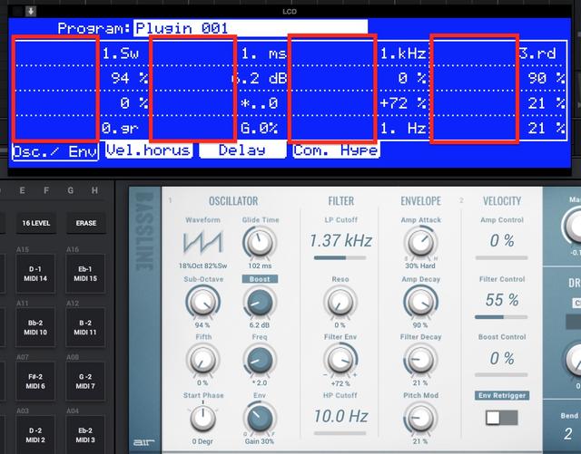Select pad bank H
Viewport: 581px width, 454px height.
94,190
